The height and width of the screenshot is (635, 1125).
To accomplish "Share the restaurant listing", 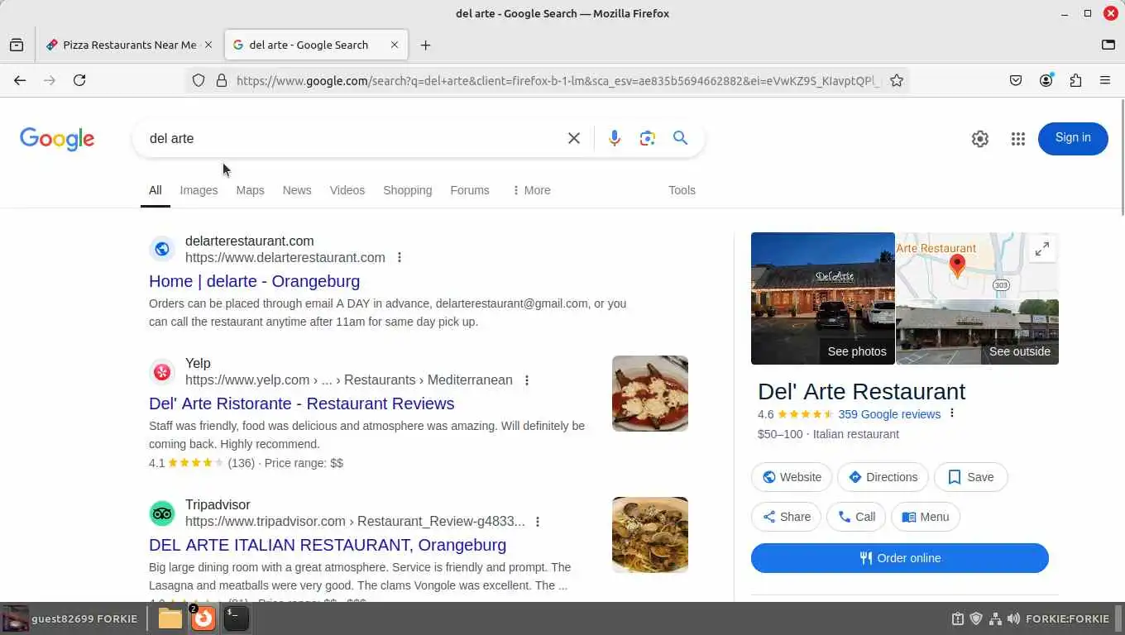I will [x=786, y=517].
